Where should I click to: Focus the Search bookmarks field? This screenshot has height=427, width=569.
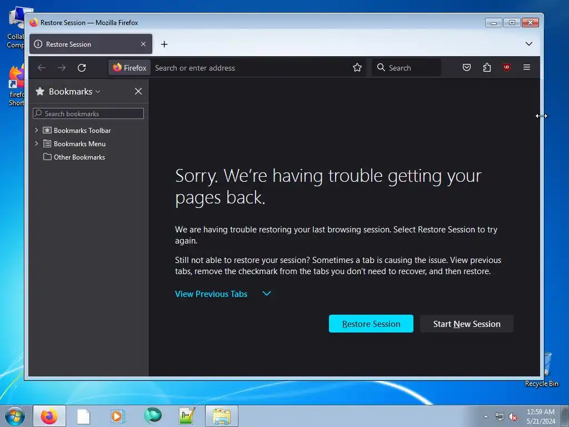click(x=88, y=113)
